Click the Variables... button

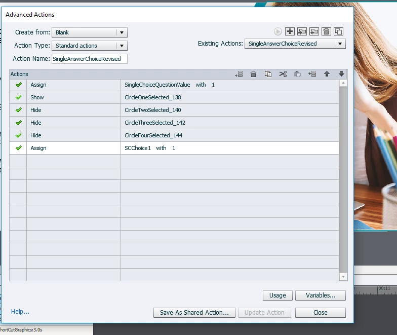pos(320,295)
